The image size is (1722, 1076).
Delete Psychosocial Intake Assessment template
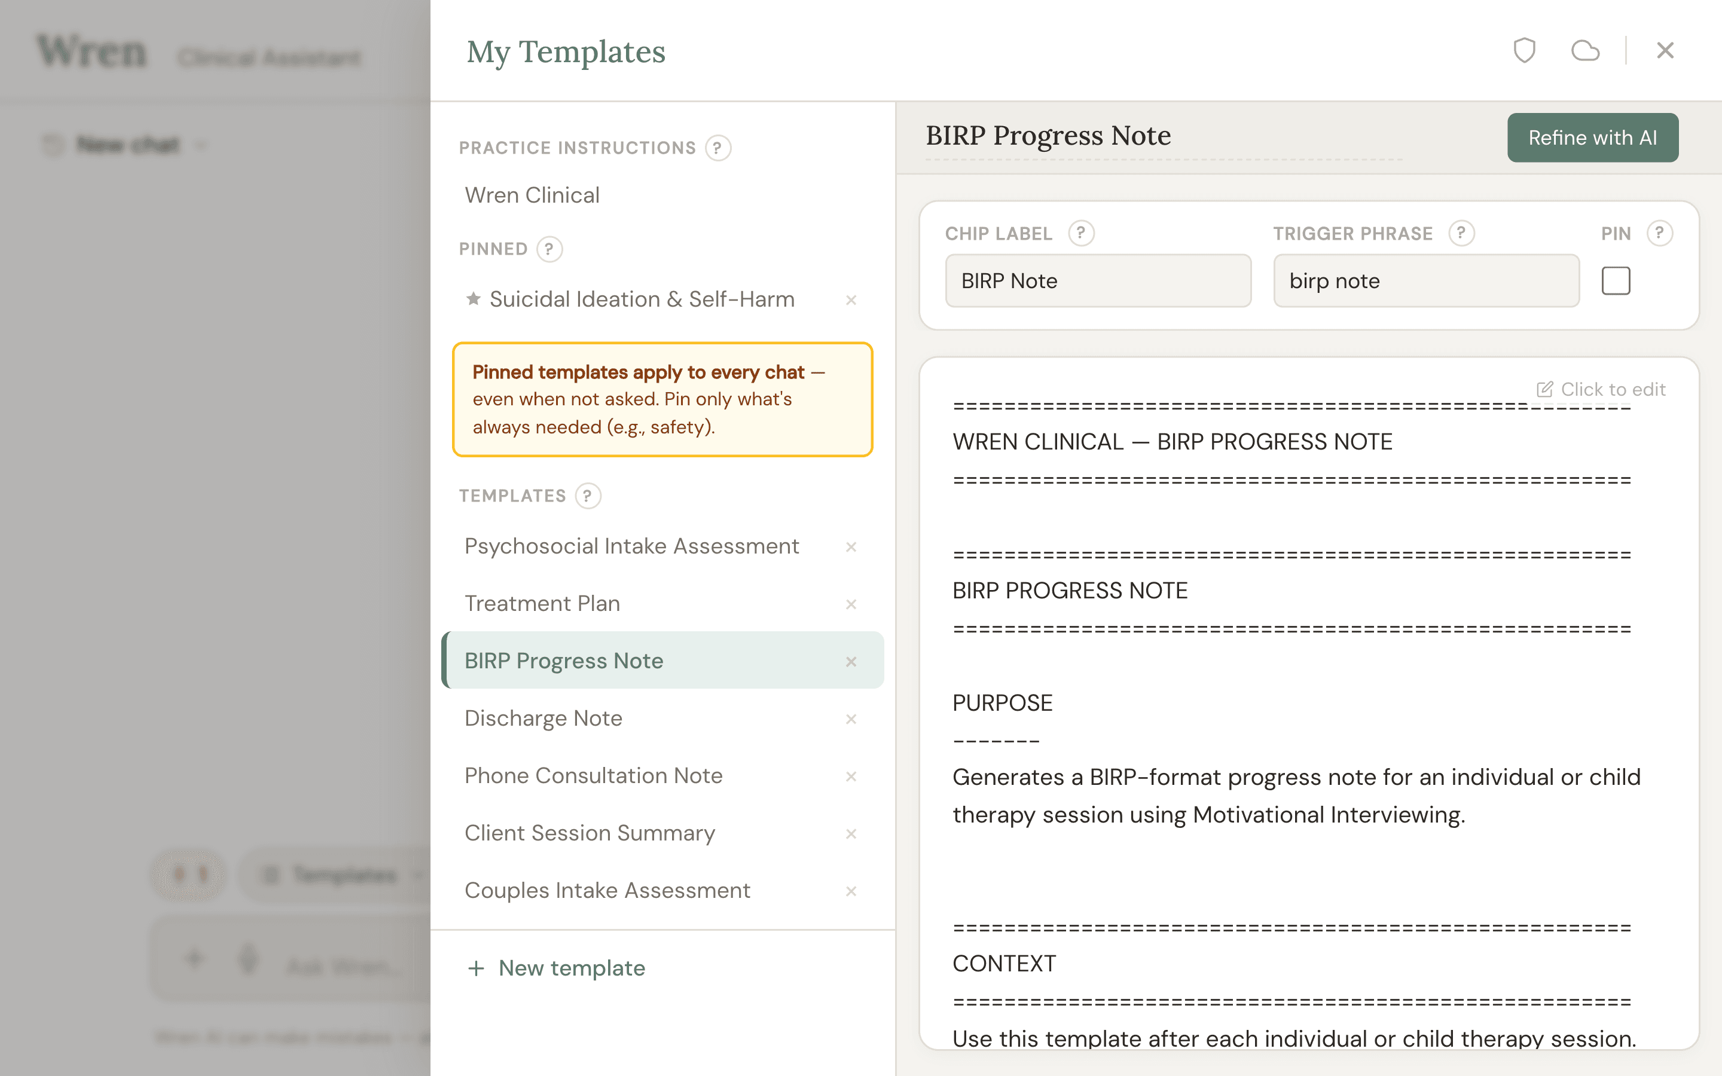[x=851, y=547]
